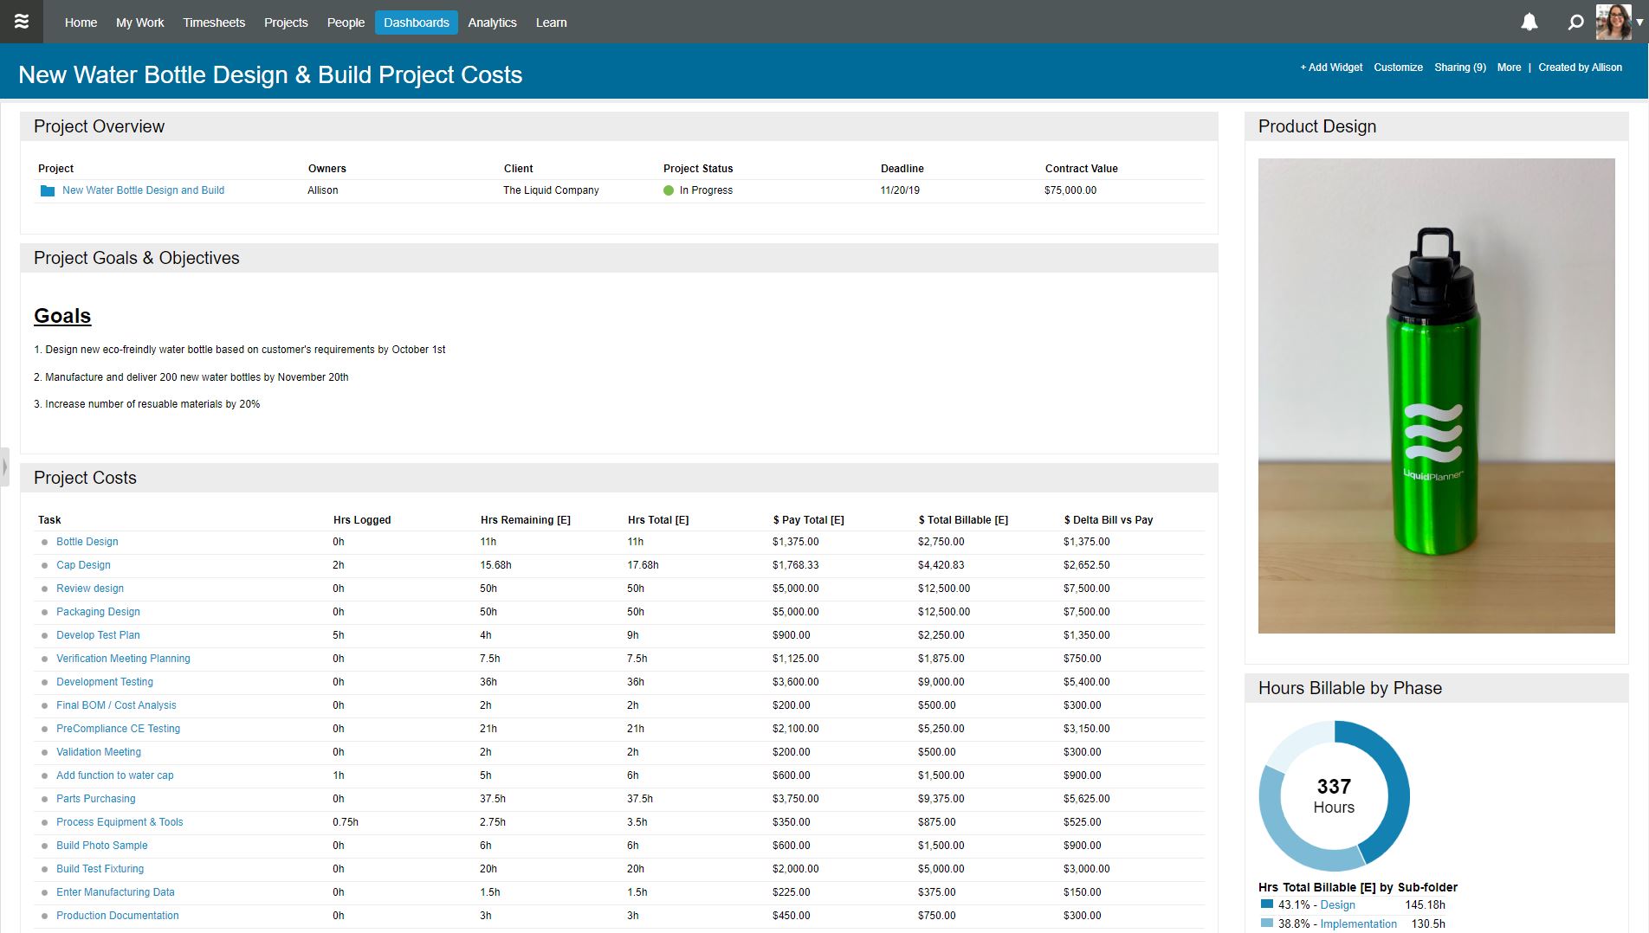Click the green water bottle product image
This screenshot has width=1649, height=933.
[x=1436, y=396]
